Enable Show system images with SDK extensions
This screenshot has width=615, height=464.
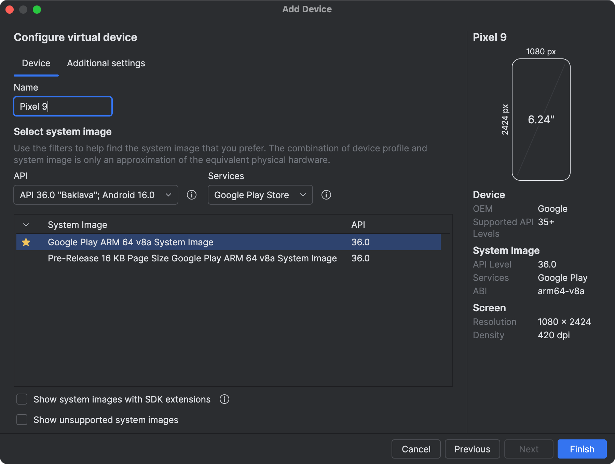point(22,399)
